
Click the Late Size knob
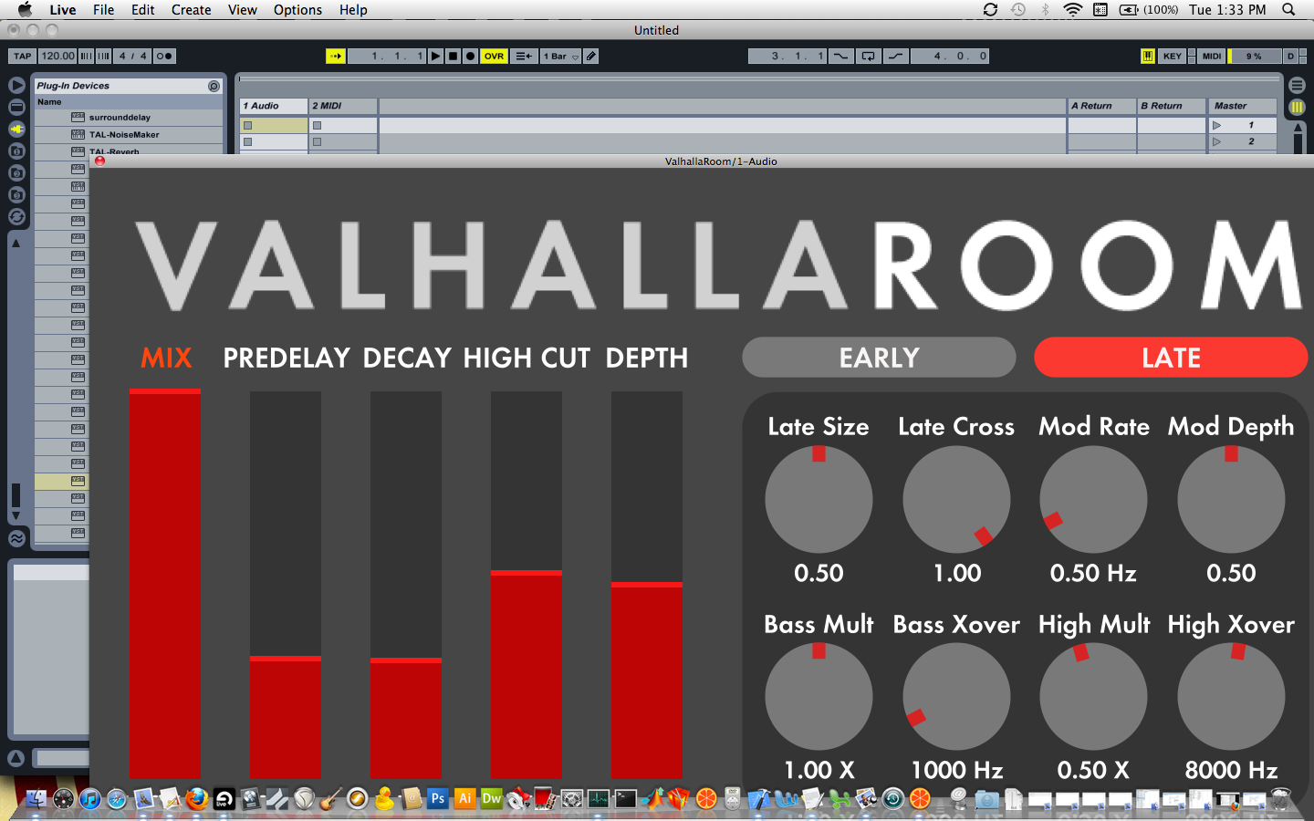(819, 499)
